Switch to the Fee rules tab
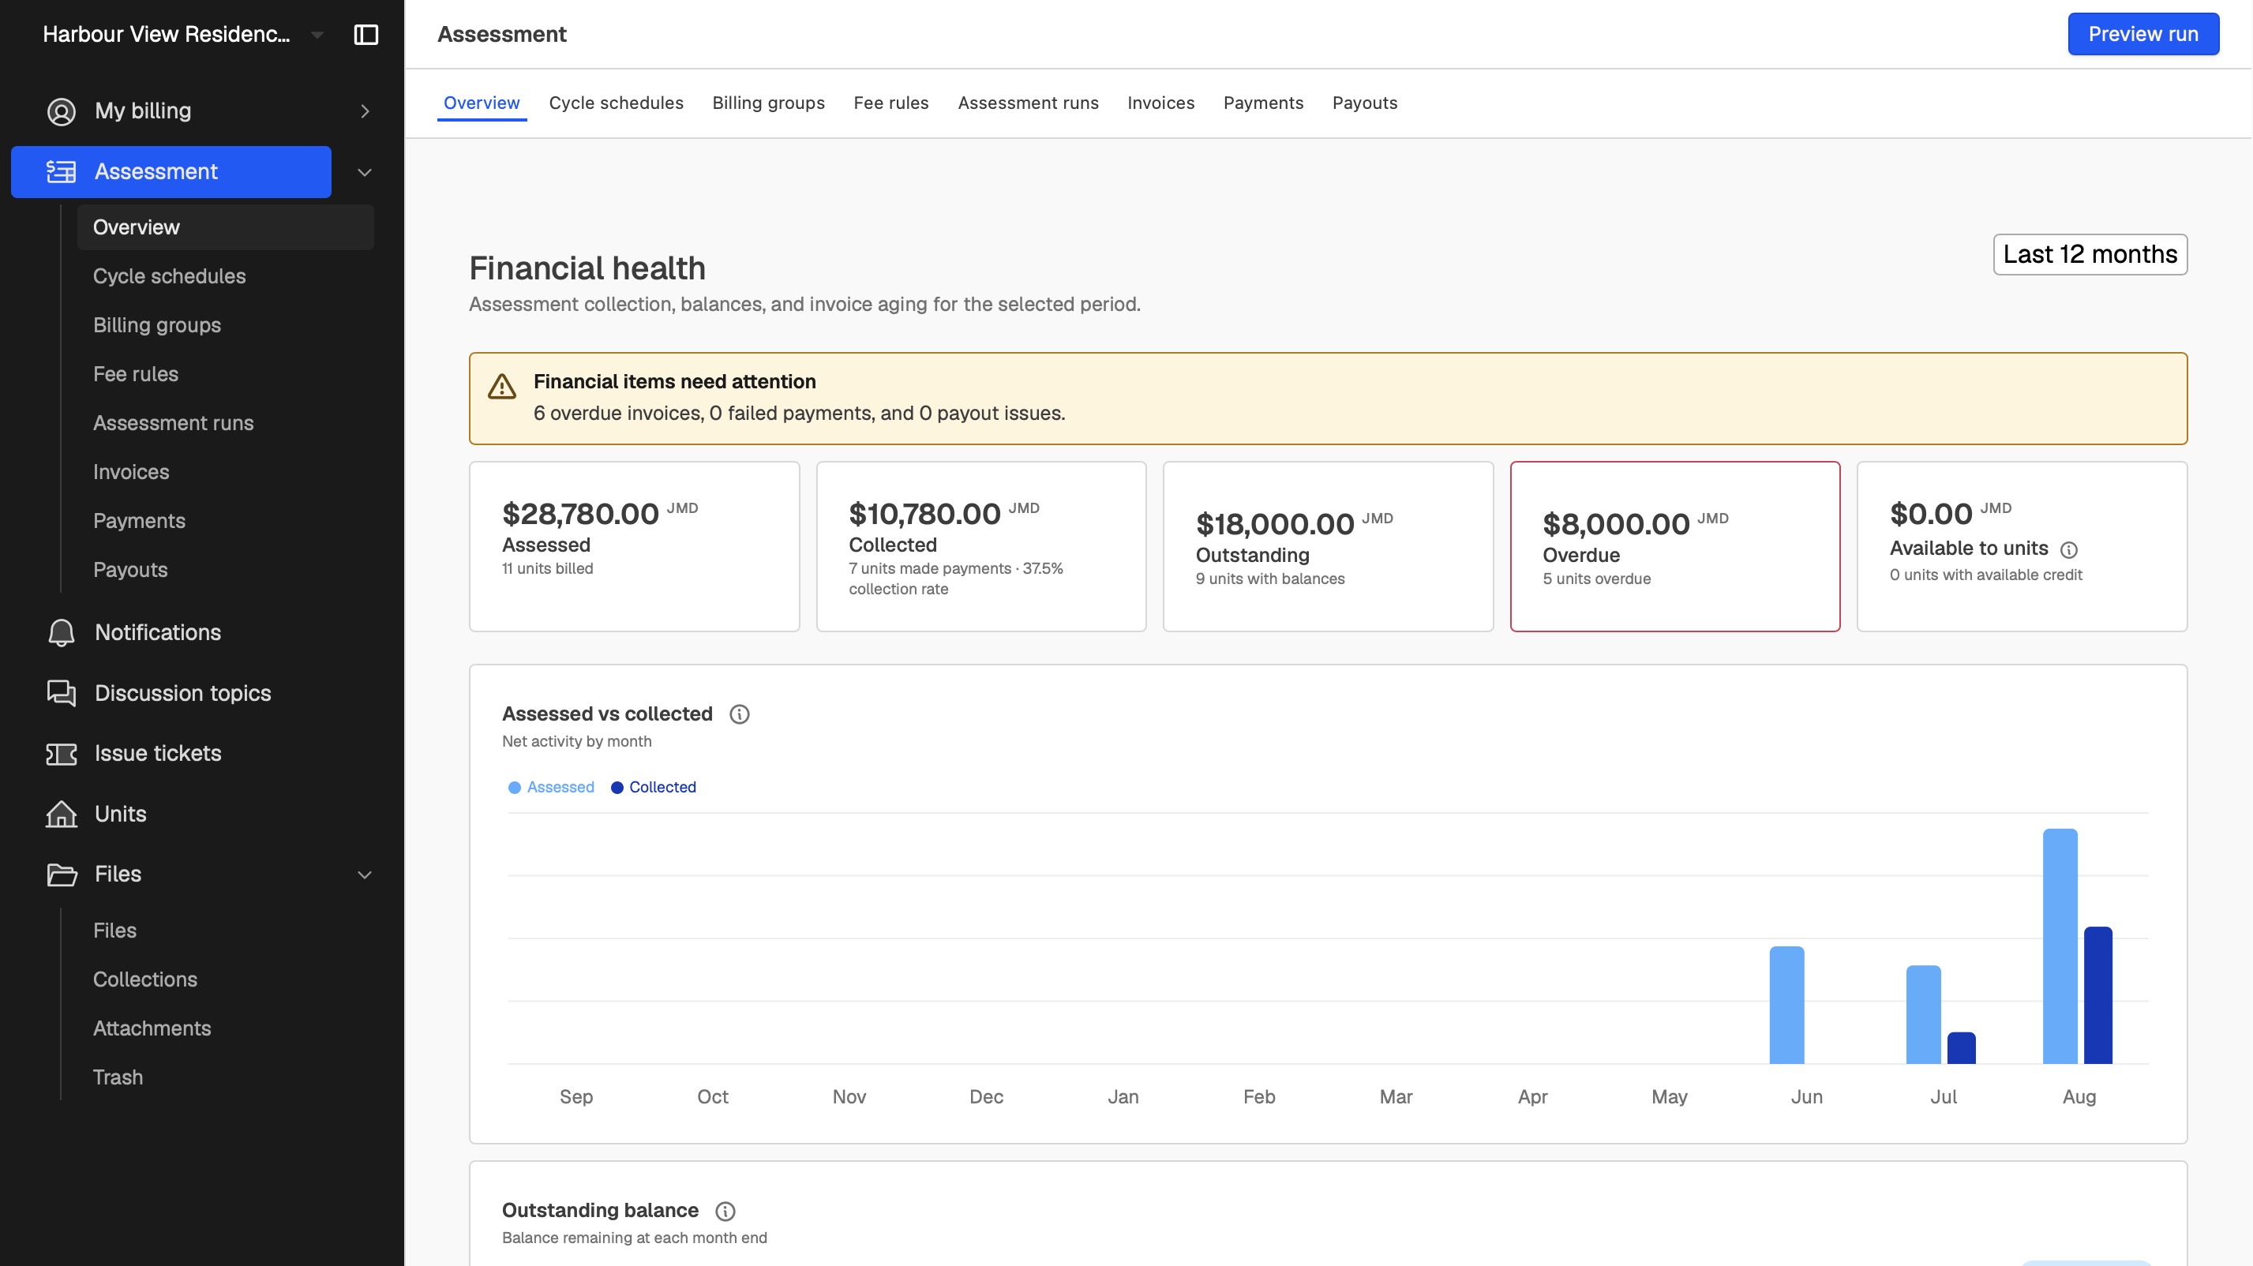The height and width of the screenshot is (1266, 2253). [x=890, y=103]
